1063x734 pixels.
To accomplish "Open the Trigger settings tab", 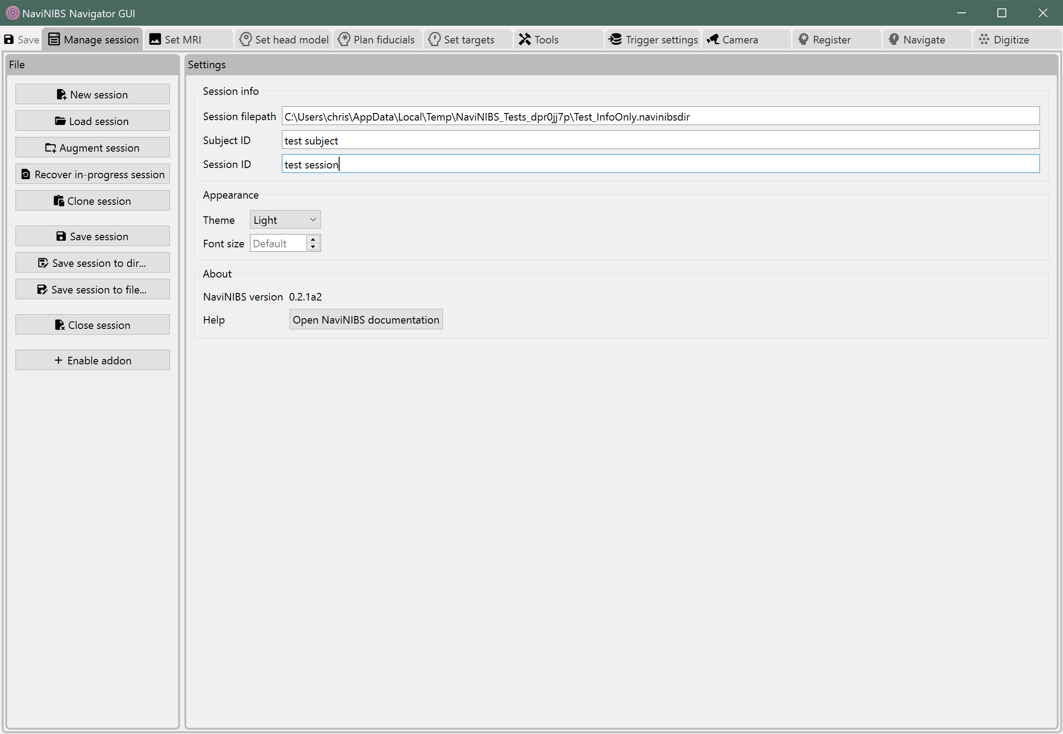I will pyautogui.click(x=653, y=39).
